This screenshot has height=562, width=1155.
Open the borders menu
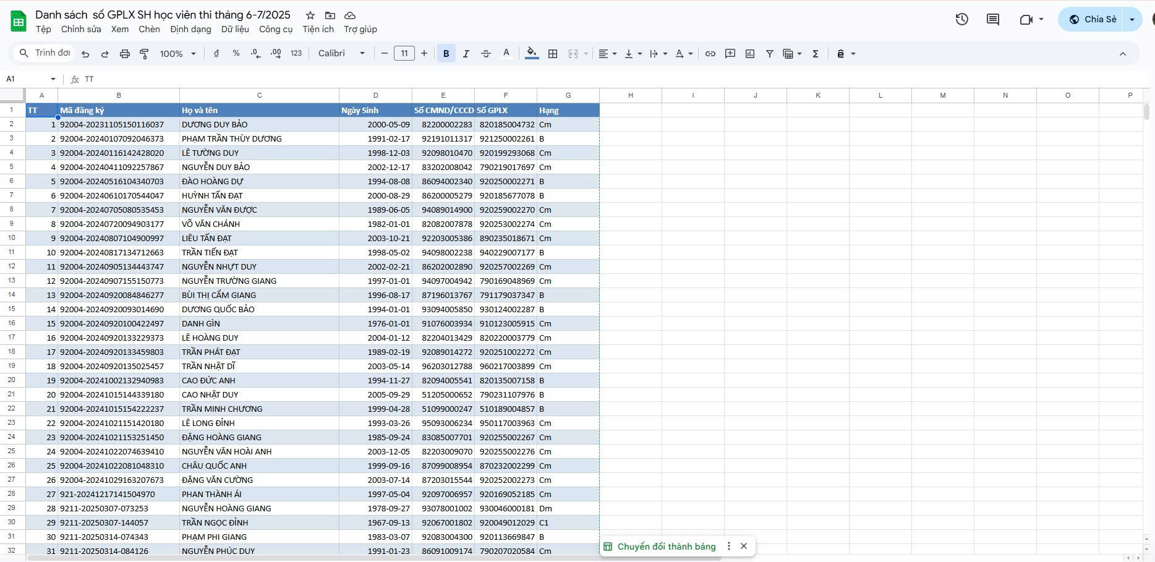pos(553,54)
